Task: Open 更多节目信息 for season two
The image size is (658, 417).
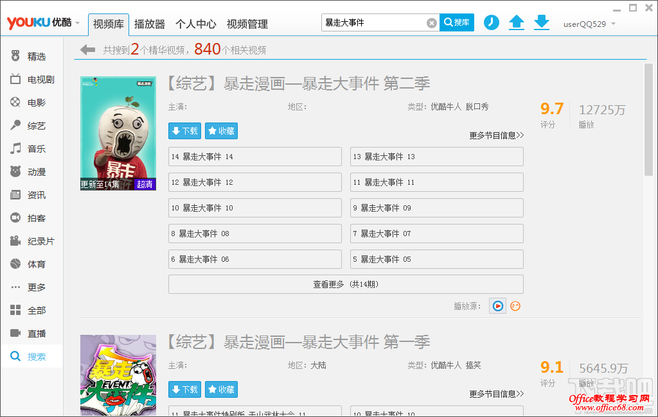Action: [497, 135]
